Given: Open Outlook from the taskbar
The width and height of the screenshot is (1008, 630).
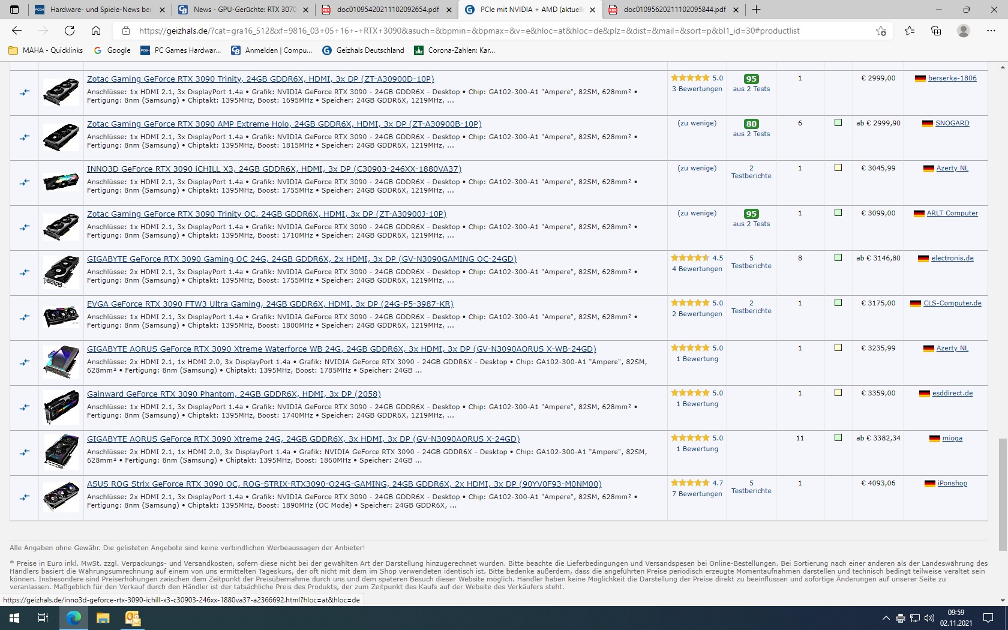Looking at the screenshot, I should [133, 618].
